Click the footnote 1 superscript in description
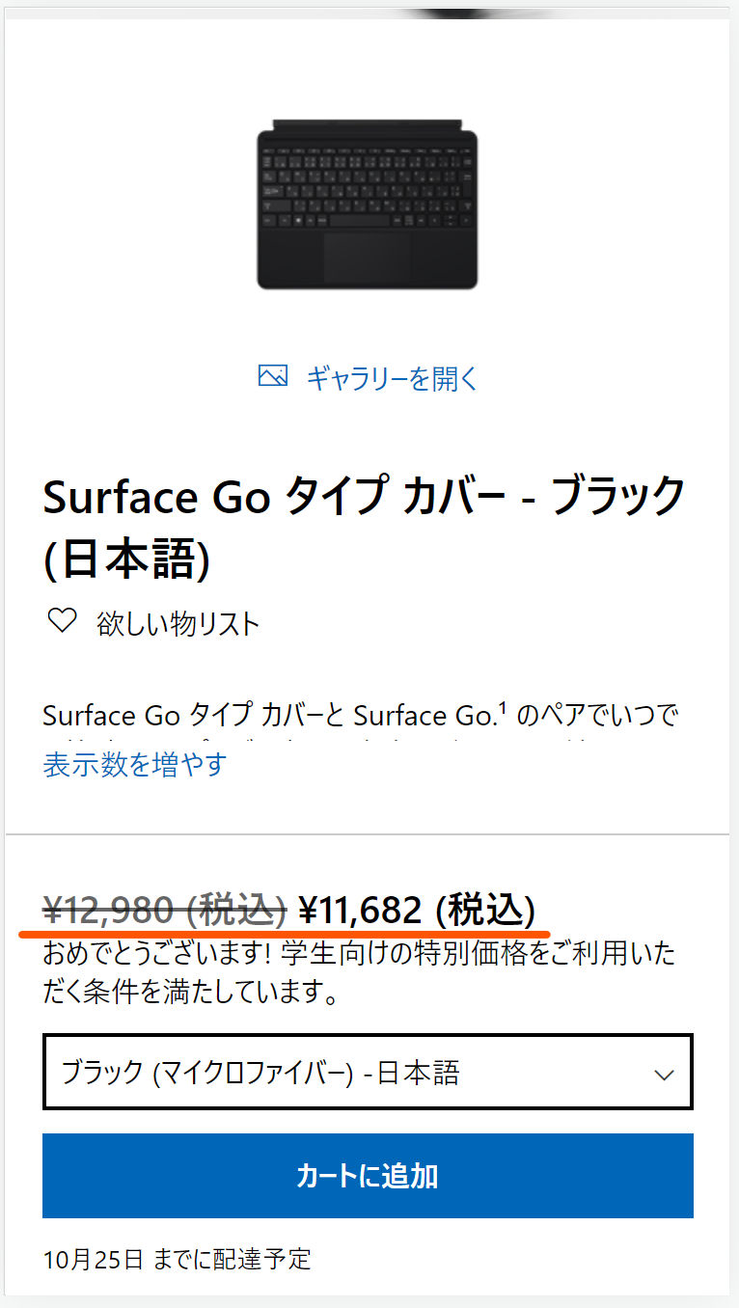 [x=504, y=710]
